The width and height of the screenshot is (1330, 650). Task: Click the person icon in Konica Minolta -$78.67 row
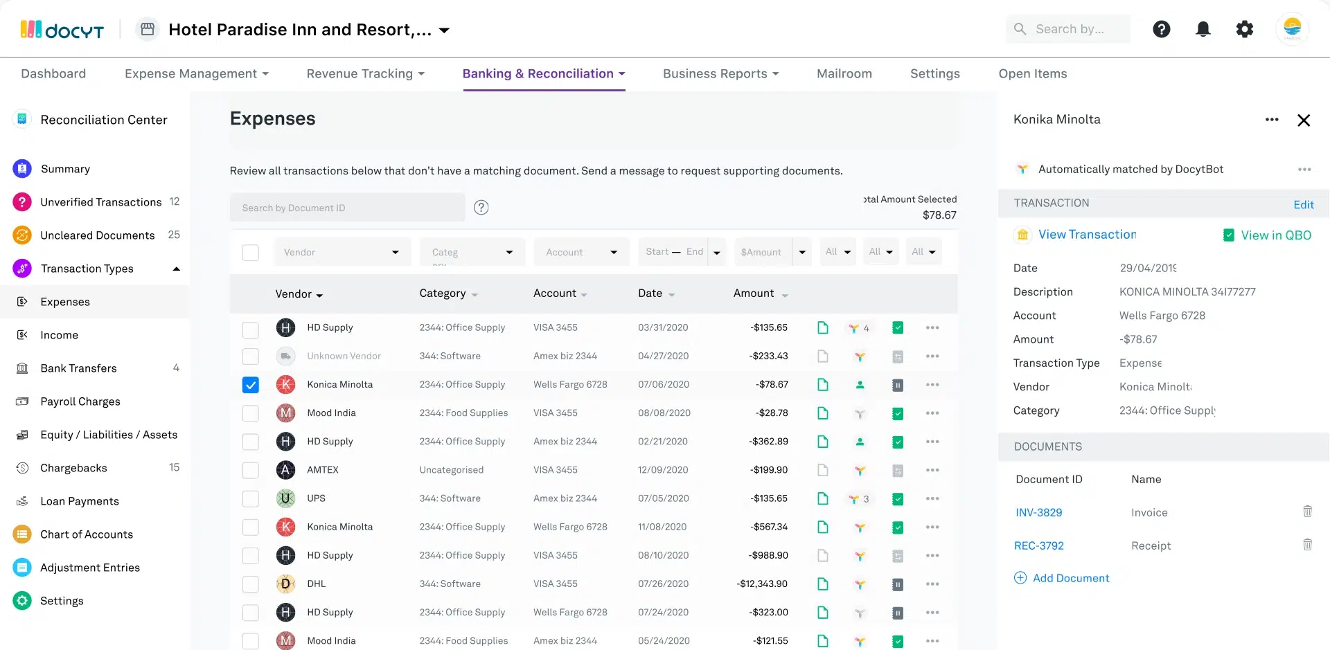click(860, 385)
